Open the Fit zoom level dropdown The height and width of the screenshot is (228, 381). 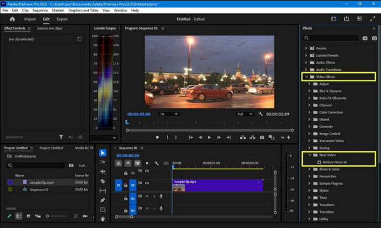(x=169, y=114)
